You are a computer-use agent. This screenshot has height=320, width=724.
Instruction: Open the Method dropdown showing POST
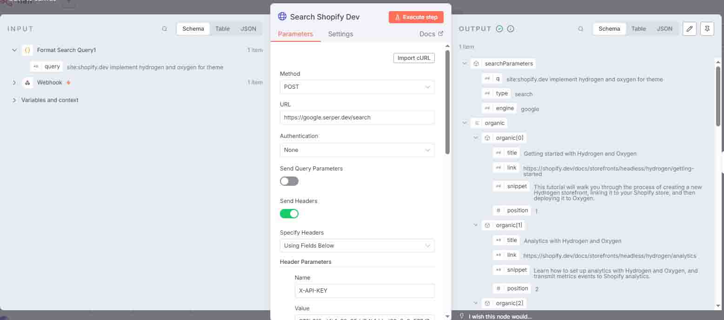pyautogui.click(x=357, y=86)
